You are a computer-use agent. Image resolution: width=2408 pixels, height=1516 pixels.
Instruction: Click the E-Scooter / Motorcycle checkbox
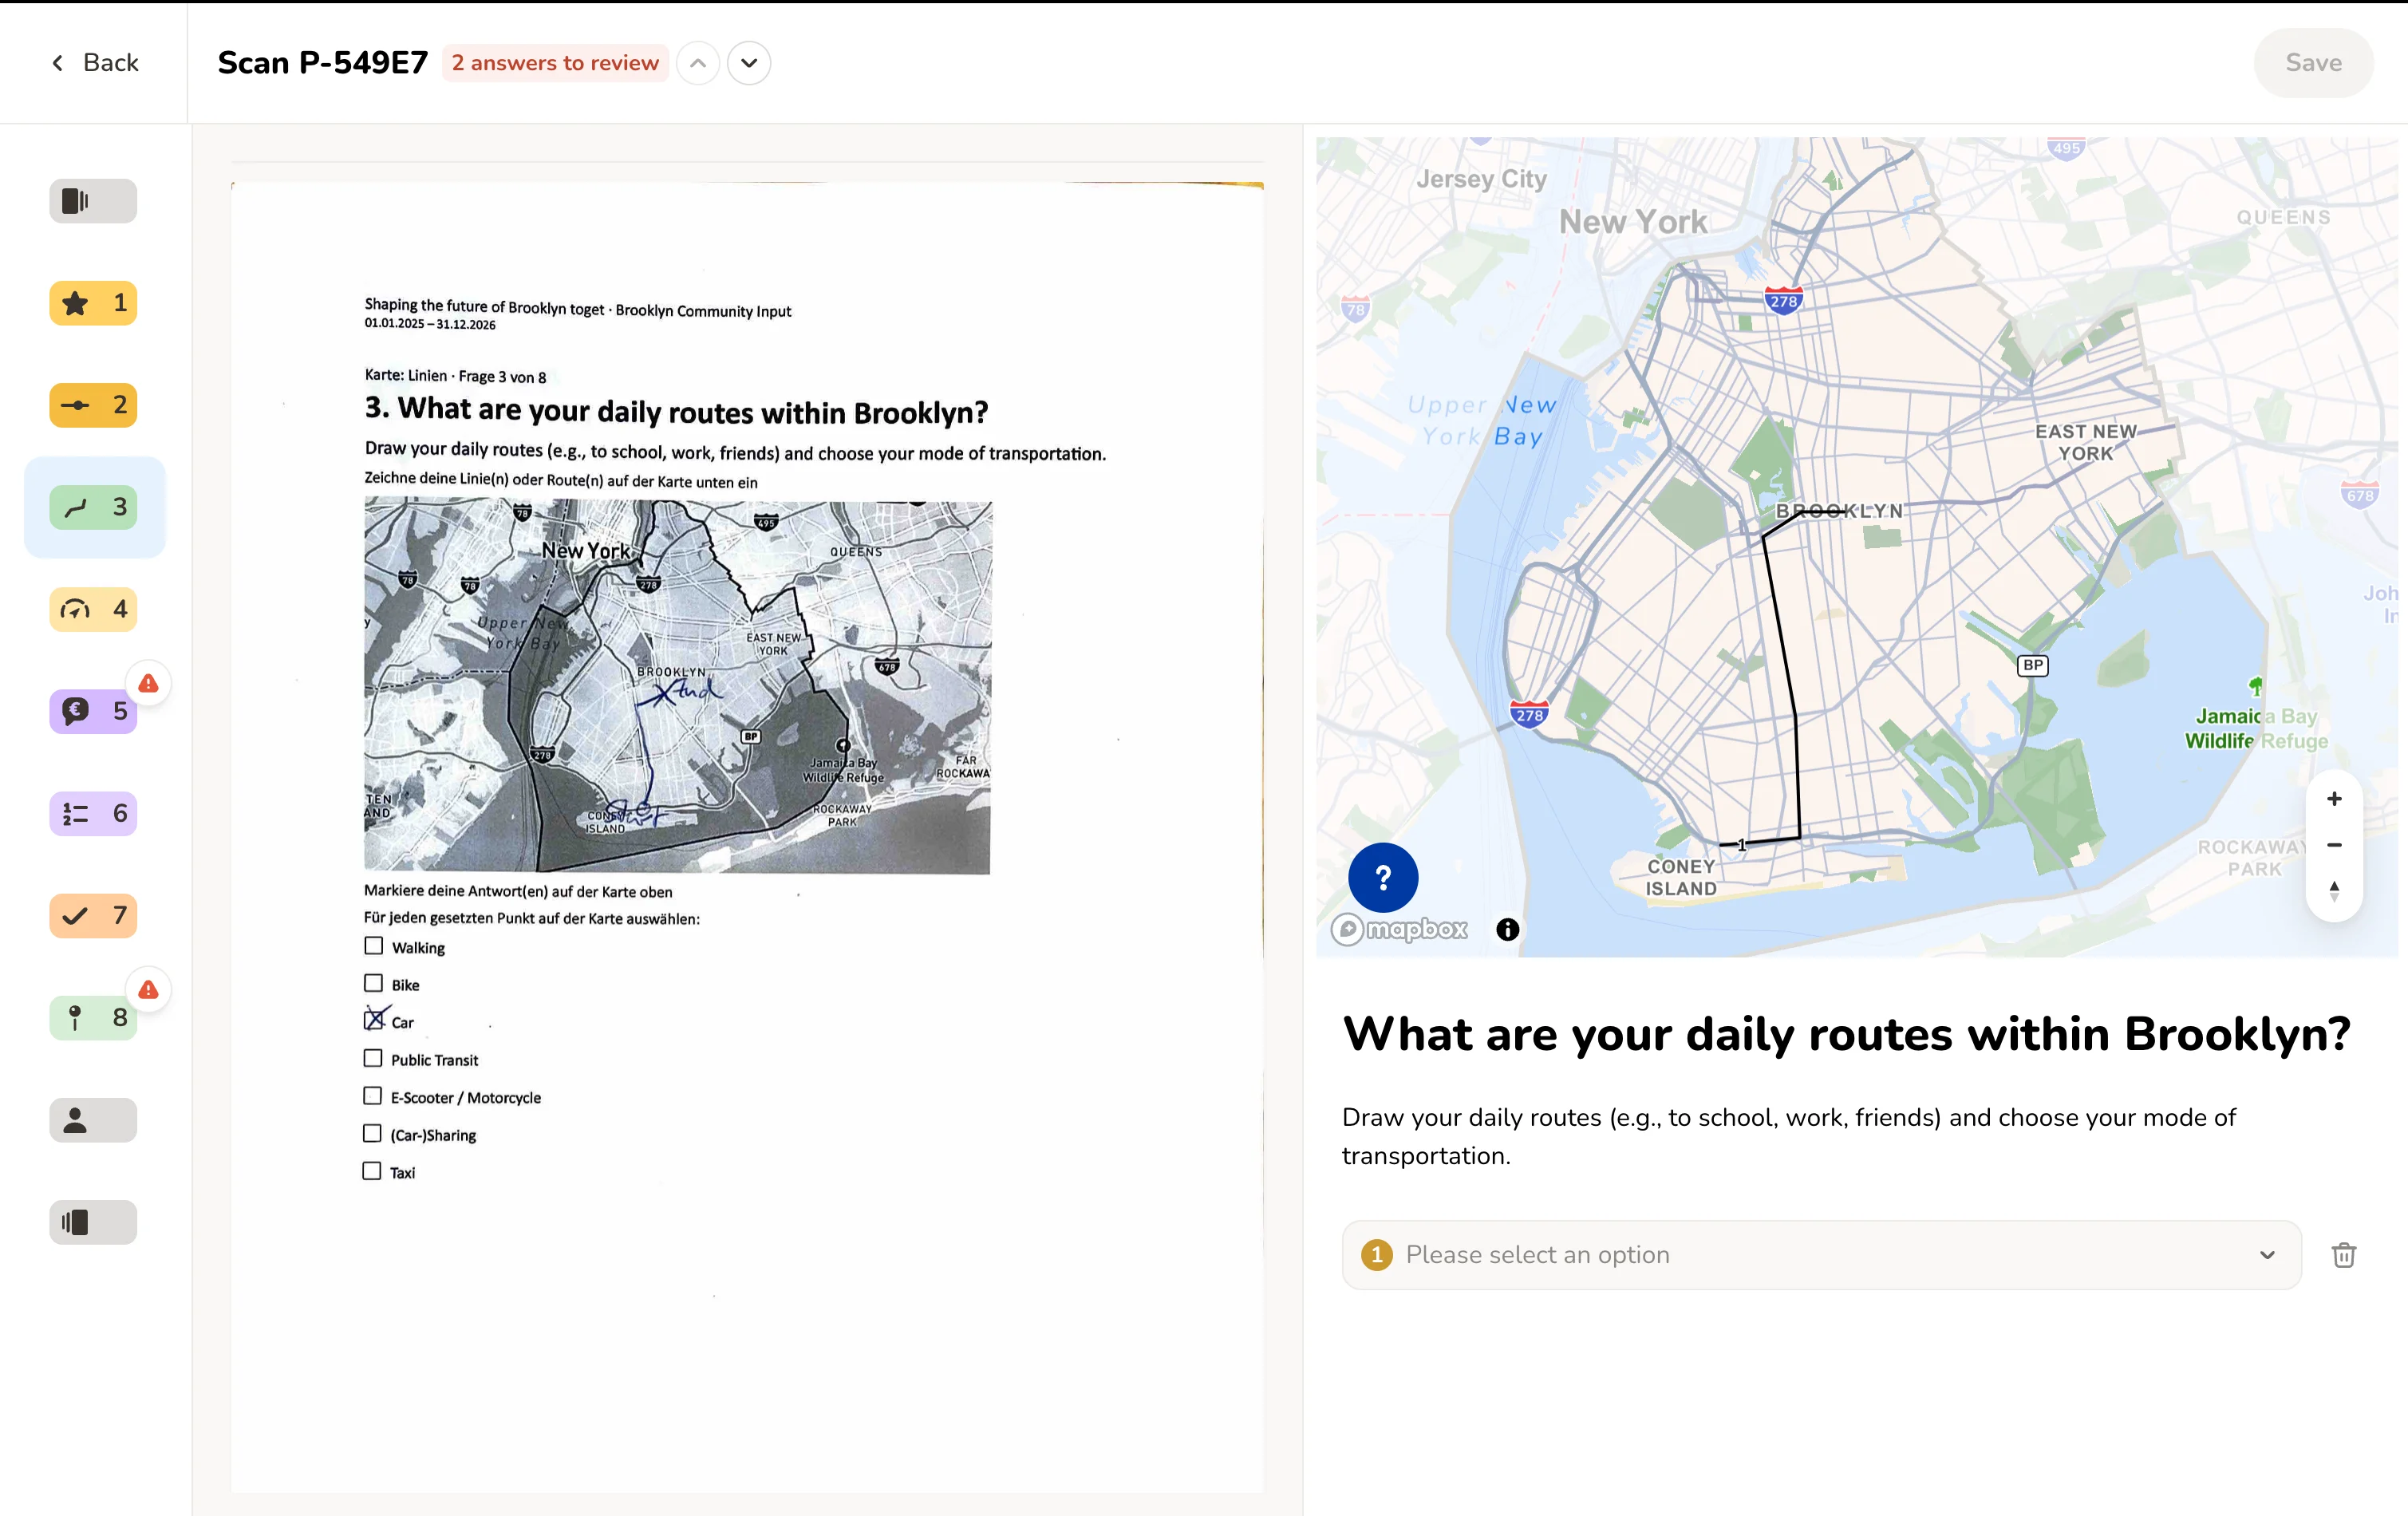372,1096
